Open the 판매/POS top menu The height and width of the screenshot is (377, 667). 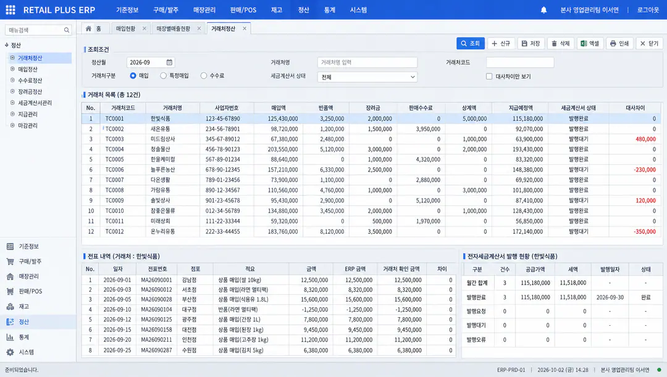coord(243,10)
